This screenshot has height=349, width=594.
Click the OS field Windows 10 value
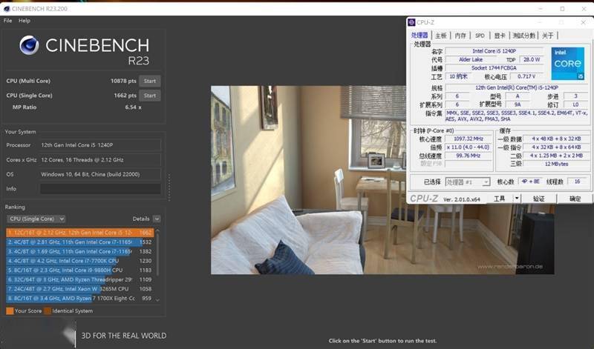click(100, 174)
